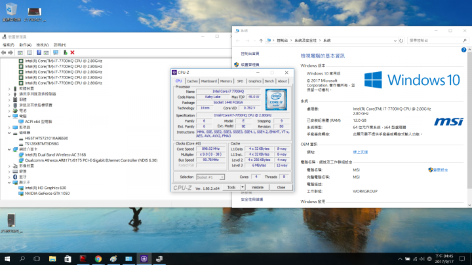Click up arrow in System window navigation
This screenshot has height=265, width=472.
pyautogui.click(x=261, y=41)
